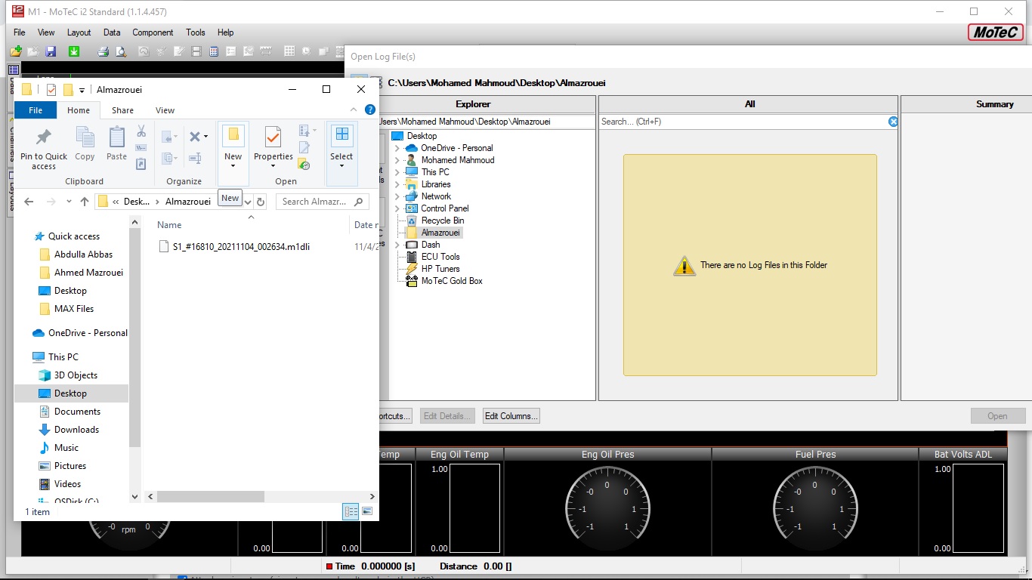Click the Properties checkmark icon in Explorer title bar
The width and height of the screenshot is (1032, 580).
pyautogui.click(x=51, y=90)
